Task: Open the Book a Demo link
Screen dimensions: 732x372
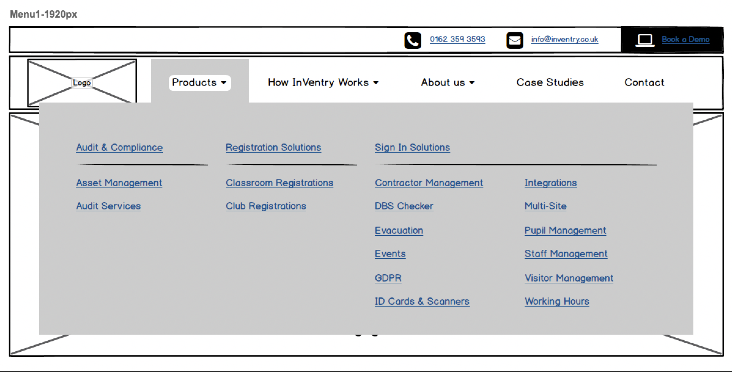Action: (x=685, y=39)
